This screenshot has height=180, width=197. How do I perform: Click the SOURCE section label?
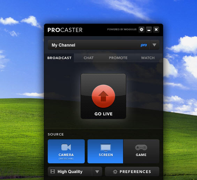pos(56,134)
